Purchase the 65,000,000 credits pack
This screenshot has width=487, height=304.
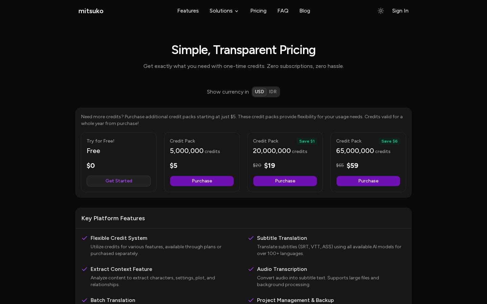(368, 181)
